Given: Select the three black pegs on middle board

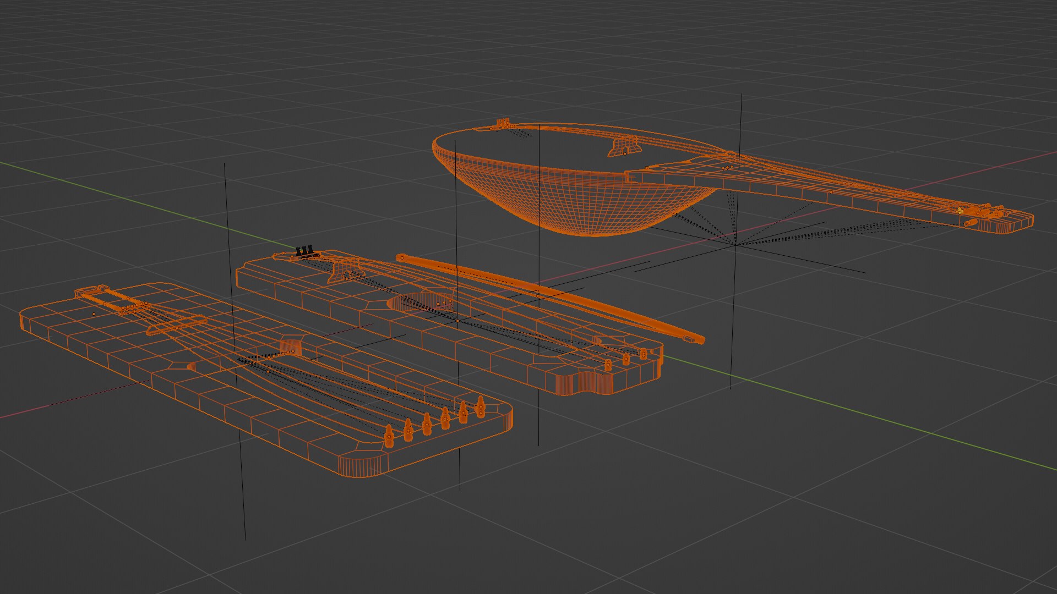Looking at the screenshot, I should pos(304,251).
